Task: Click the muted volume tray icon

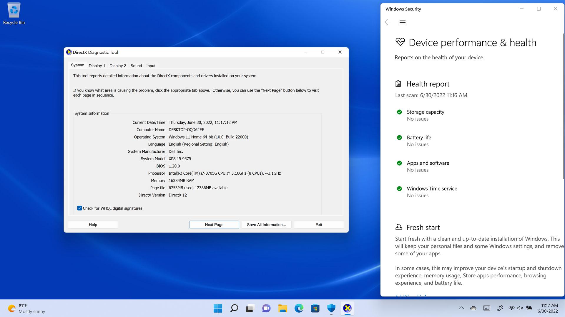Action: pyautogui.click(x=520, y=308)
